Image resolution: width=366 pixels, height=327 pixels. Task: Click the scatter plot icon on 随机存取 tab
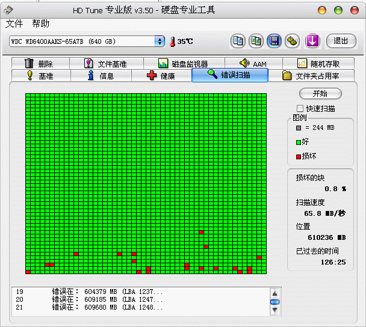pyautogui.click(x=302, y=63)
